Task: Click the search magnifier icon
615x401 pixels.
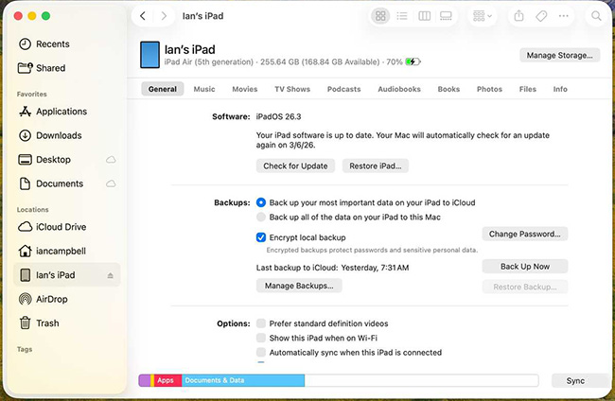Action: pos(596,16)
